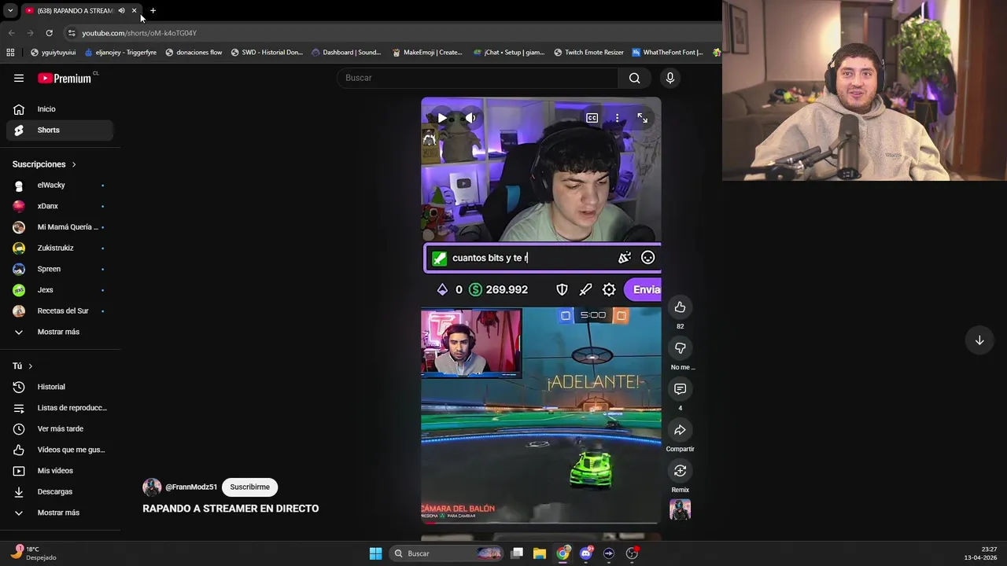The height and width of the screenshot is (566, 1007).
Task: Open the elWacky subscription
Action: point(60,185)
